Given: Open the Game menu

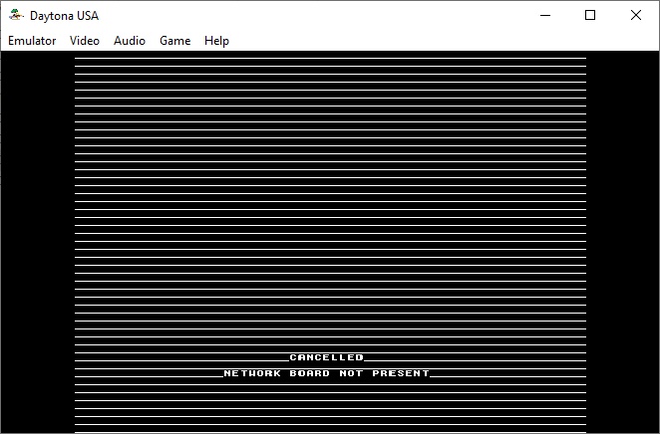Looking at the screenshot, I should point(175,41).
